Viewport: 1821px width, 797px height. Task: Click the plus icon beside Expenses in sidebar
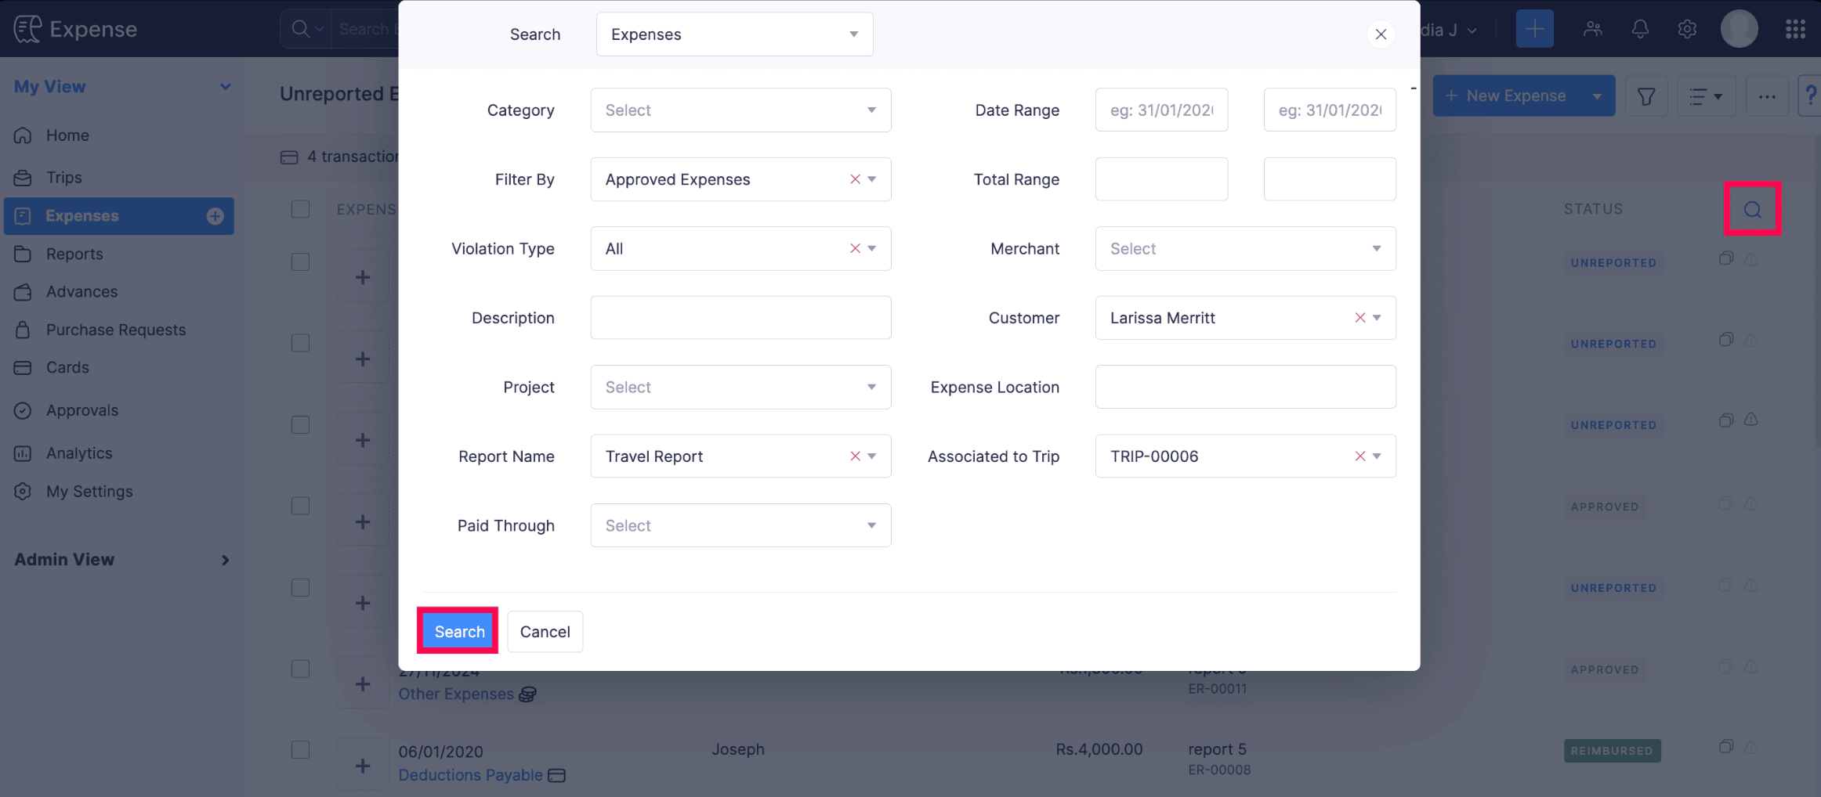[215, 216]
